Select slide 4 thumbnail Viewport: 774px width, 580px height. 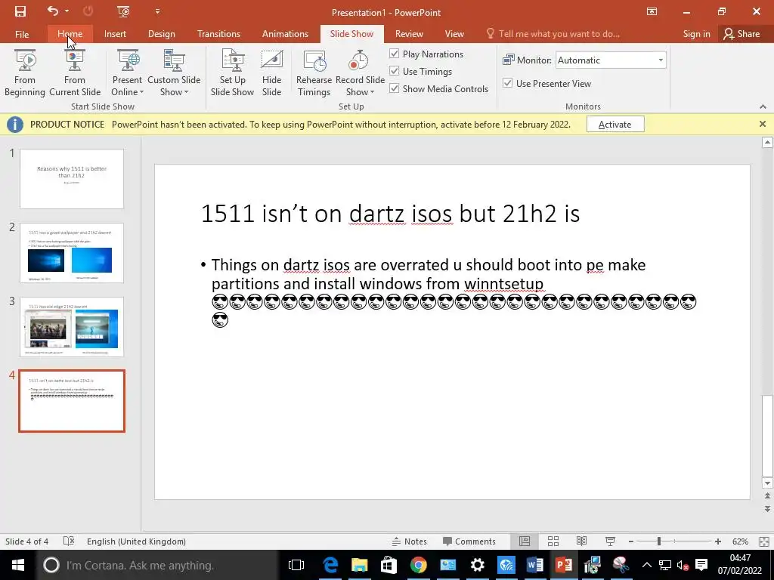pyautogui.click(x=72, y=401)
